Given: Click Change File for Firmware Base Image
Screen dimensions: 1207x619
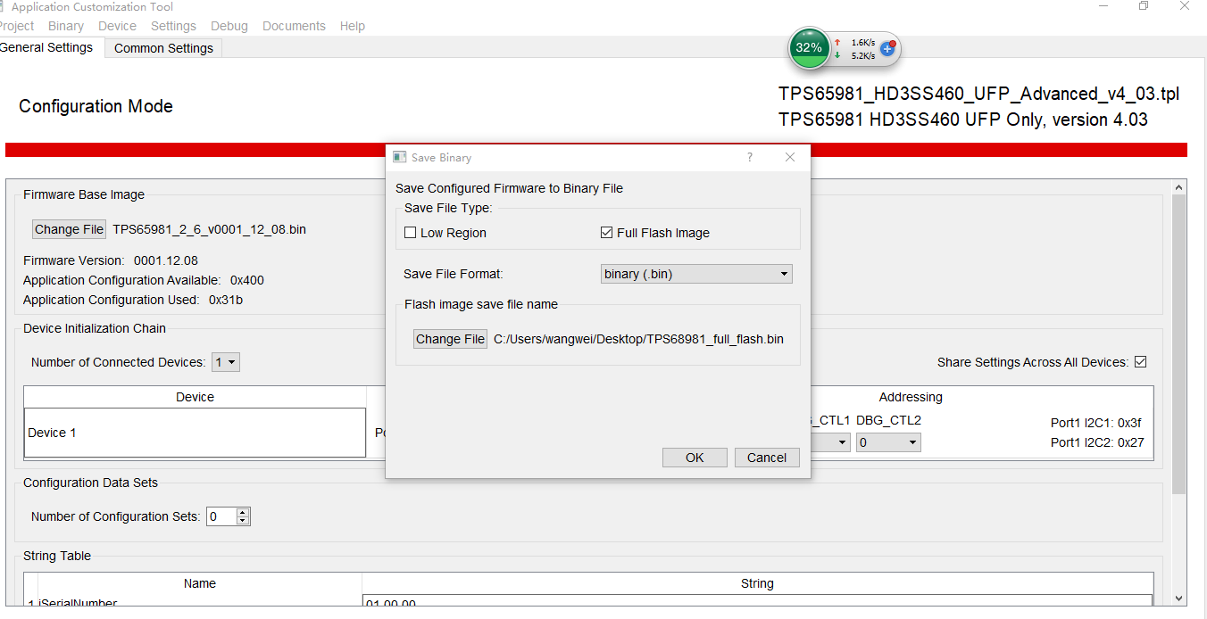Looking at the screenshot, I should click(x=69, y=229).
